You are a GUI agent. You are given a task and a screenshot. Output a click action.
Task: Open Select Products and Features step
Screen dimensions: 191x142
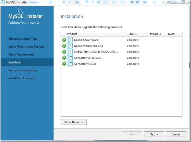point(26,47)
